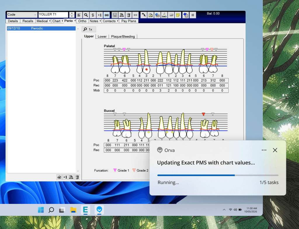This screenshot has height=229, width=299.
Task: Click the SMS message toolbar icon
Action: pyautogui.click(x=164, y=15)
